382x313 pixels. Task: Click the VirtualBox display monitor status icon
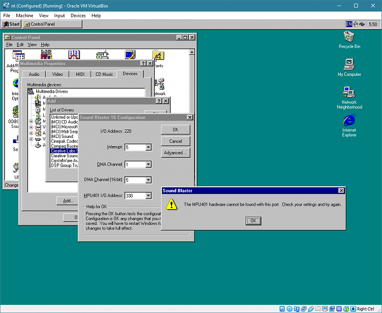(x=325, y=309)
